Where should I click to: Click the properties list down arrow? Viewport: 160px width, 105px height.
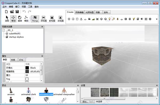coord(41,81)
